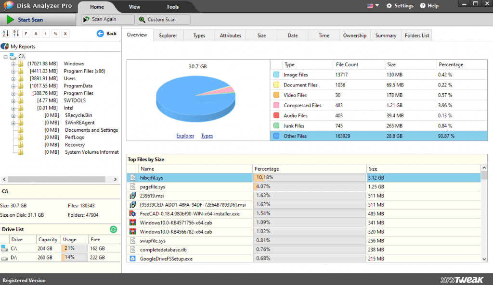Click Start Scan button
The height and width of the screenshot is (285, 493).
point(38,19)
